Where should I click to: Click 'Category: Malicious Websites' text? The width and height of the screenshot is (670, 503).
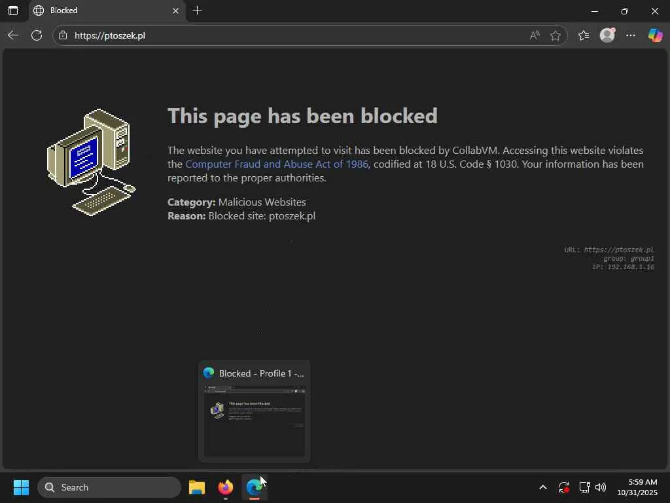tap(237, 202)
